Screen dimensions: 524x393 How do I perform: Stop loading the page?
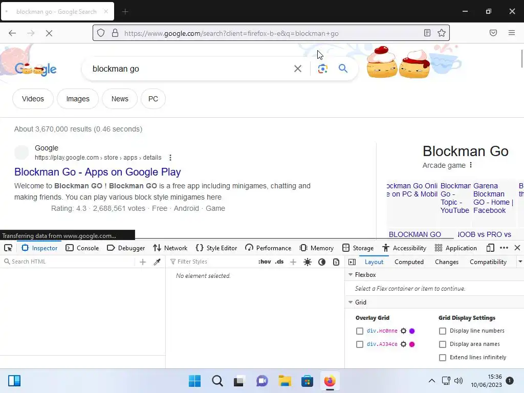(49, 33)
